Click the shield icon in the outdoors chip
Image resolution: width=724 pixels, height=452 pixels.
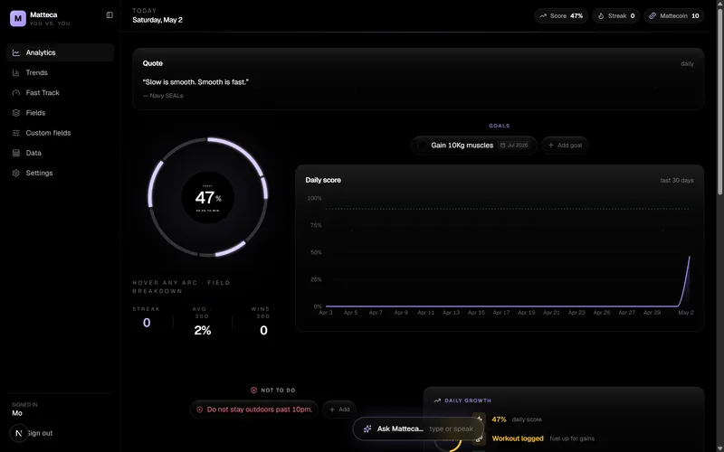[x=200, y=410]
